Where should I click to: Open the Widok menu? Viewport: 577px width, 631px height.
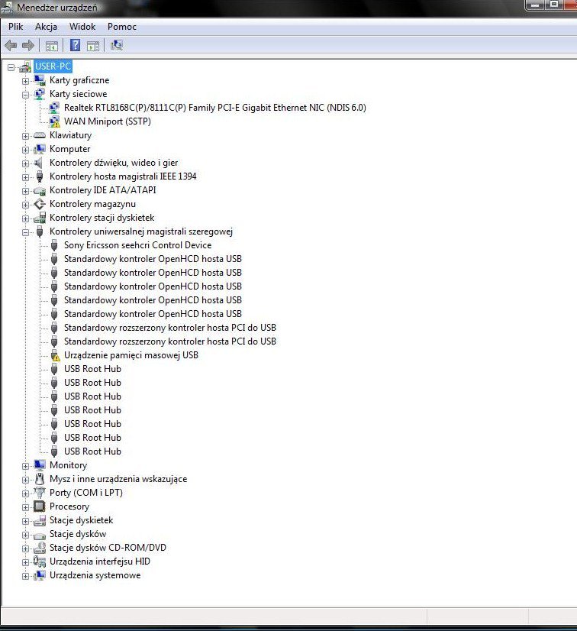coord(82,27)
